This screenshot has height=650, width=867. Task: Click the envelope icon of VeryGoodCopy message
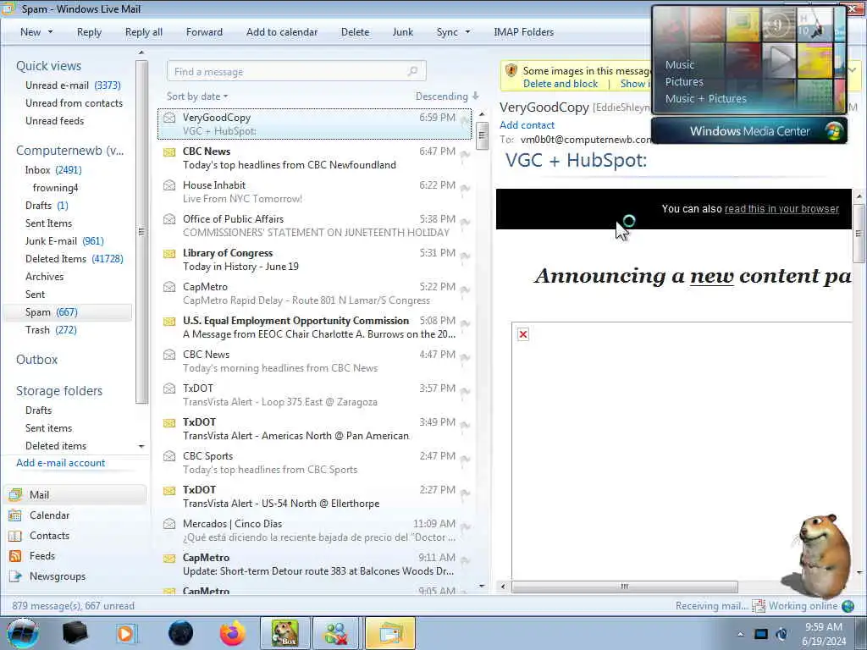tap(169, 118)
